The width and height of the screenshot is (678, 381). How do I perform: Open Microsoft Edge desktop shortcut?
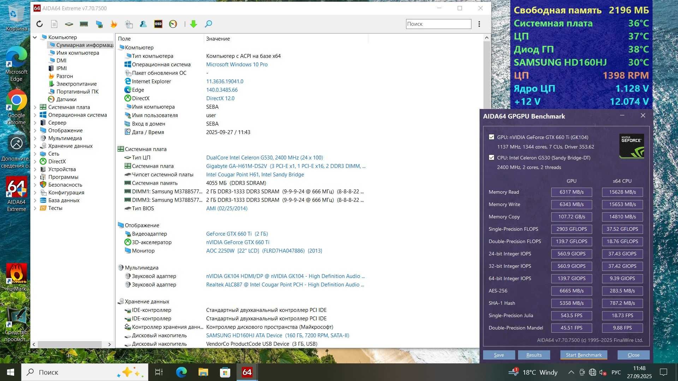tap(16, 64)
